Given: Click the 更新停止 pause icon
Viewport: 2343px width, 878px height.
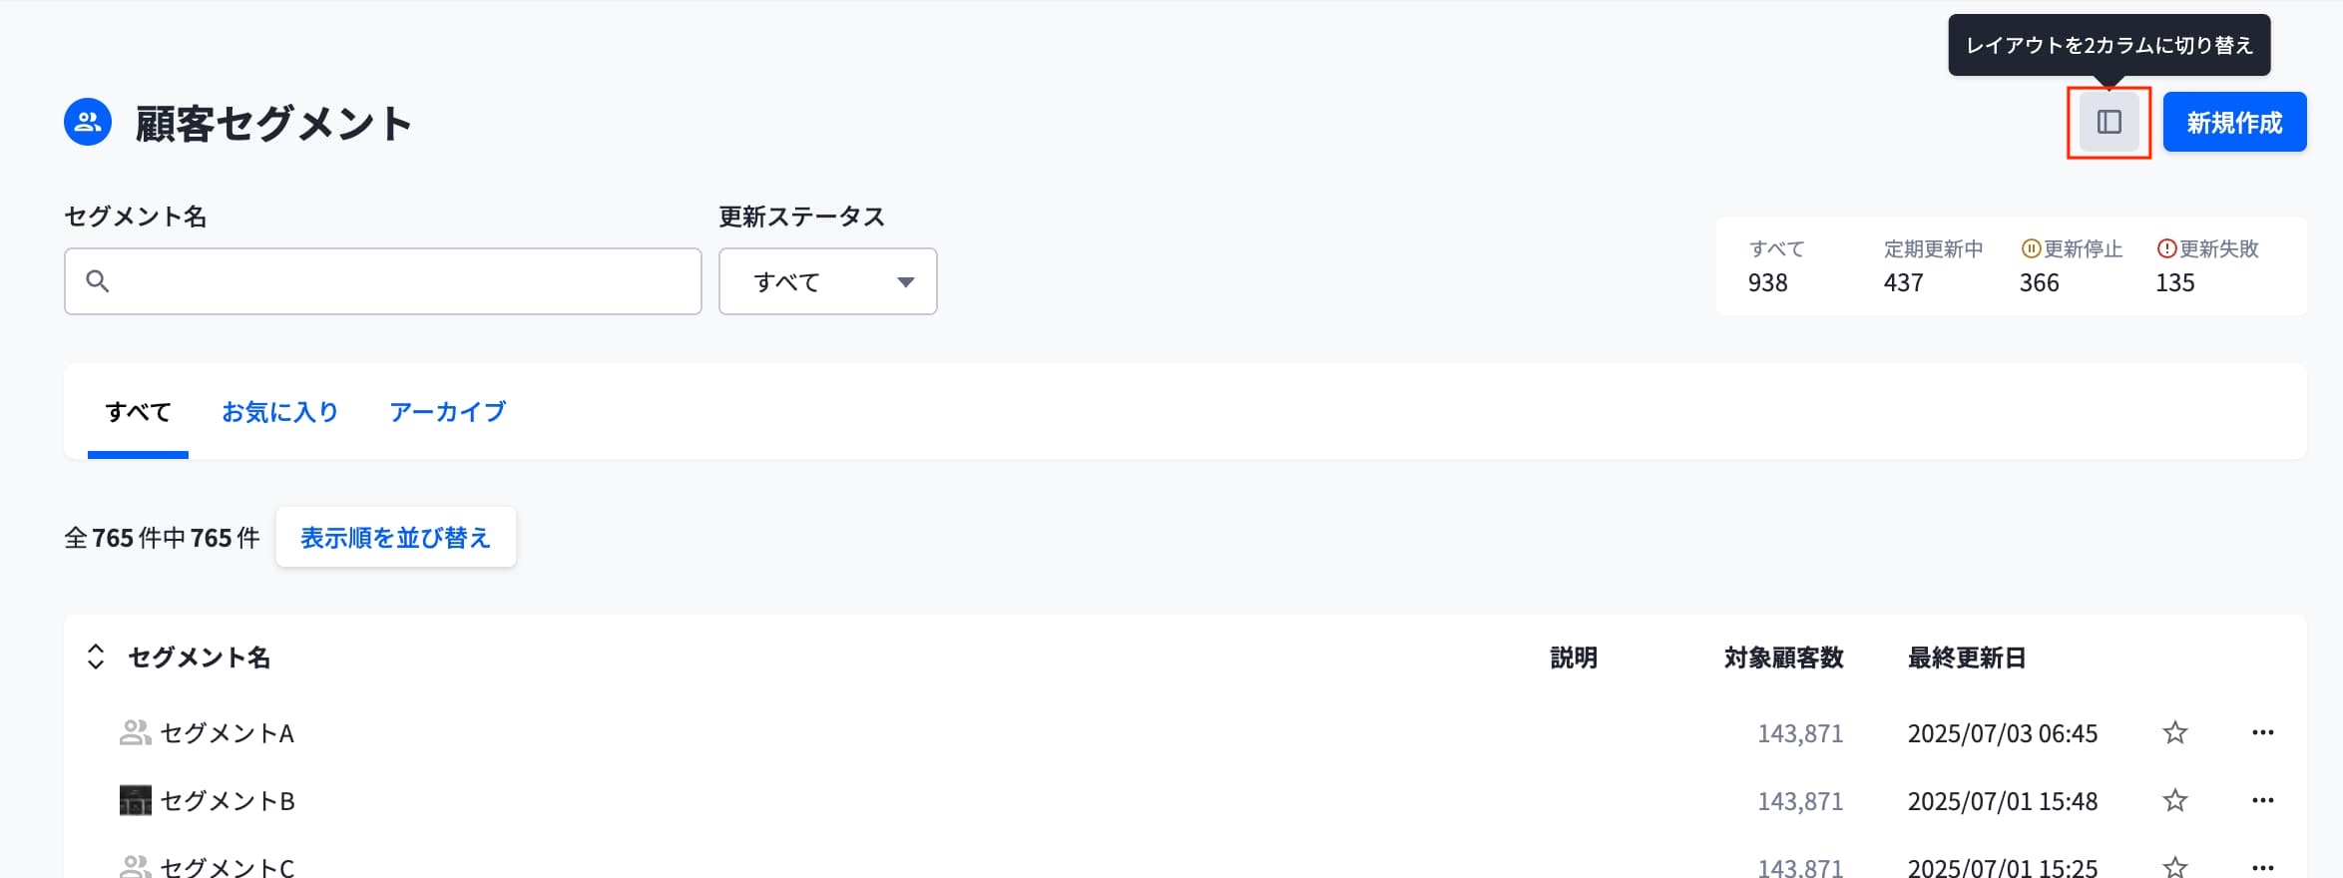Looking at the screenshot, I should click(2031, 248).
